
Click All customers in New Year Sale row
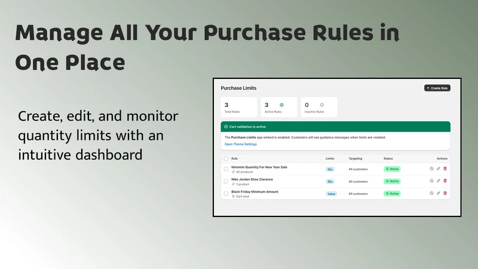(x=358, y=169)
